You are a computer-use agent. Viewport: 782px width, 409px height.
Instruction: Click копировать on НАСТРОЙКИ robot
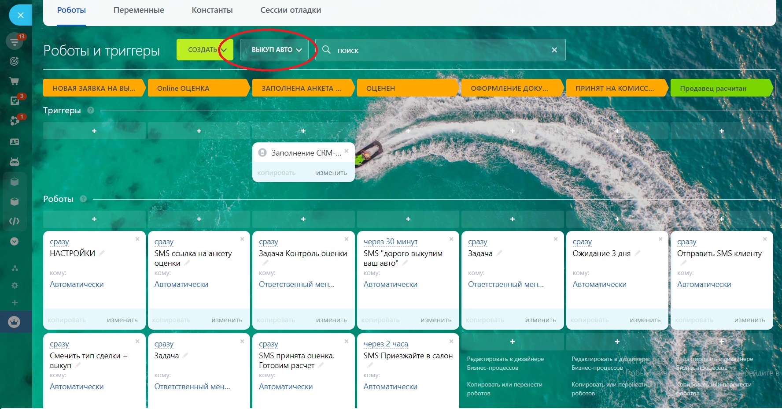pyautogui.click(x=67, y=320)
